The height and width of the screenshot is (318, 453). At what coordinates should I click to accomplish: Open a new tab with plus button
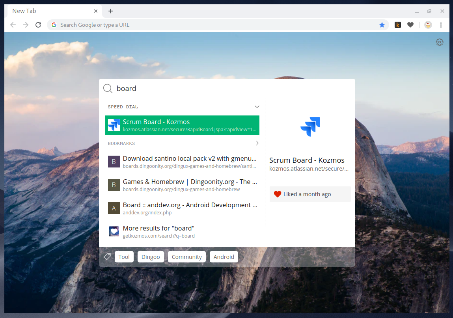(111, 11)
